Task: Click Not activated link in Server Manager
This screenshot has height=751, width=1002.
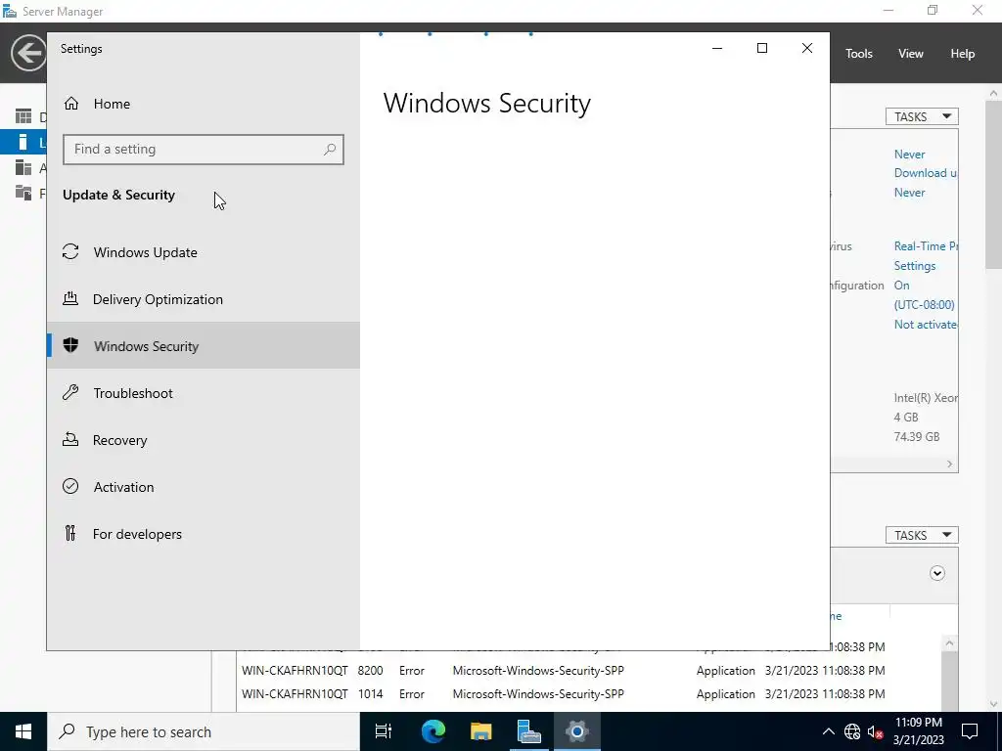Action: coord(926,325)
